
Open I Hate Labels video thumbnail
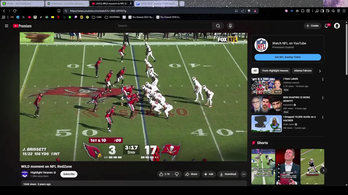pos(266,86)
